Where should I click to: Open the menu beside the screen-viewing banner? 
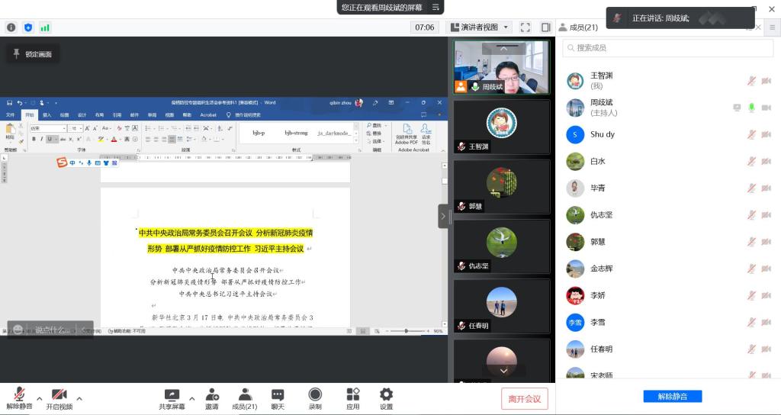pyautogui.click(x=435, y=8)
